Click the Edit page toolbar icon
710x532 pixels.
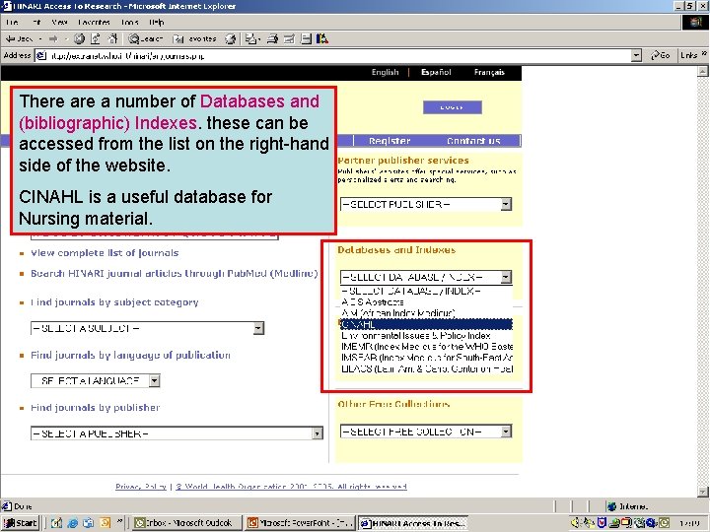tap(289, 39)
